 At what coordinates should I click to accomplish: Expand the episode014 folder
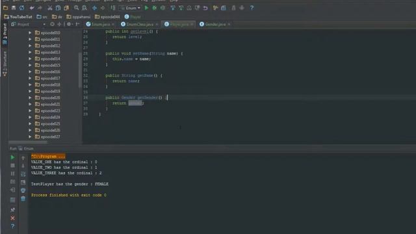(x=30, y=58)
